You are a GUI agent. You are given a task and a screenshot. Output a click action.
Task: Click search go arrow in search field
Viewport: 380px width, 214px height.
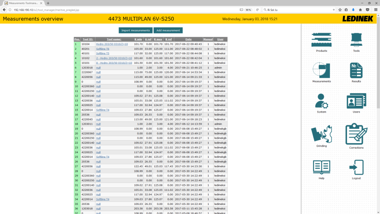coord(334,10)
